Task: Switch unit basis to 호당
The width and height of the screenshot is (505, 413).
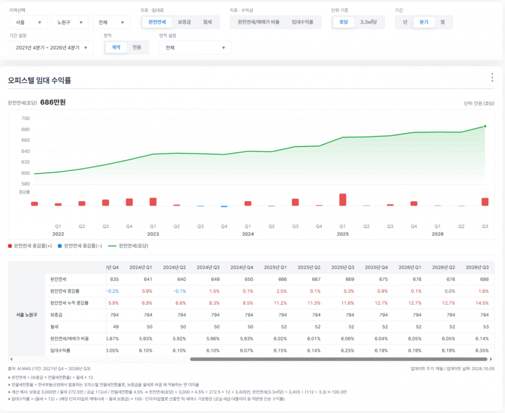Action: click(343, 22)
